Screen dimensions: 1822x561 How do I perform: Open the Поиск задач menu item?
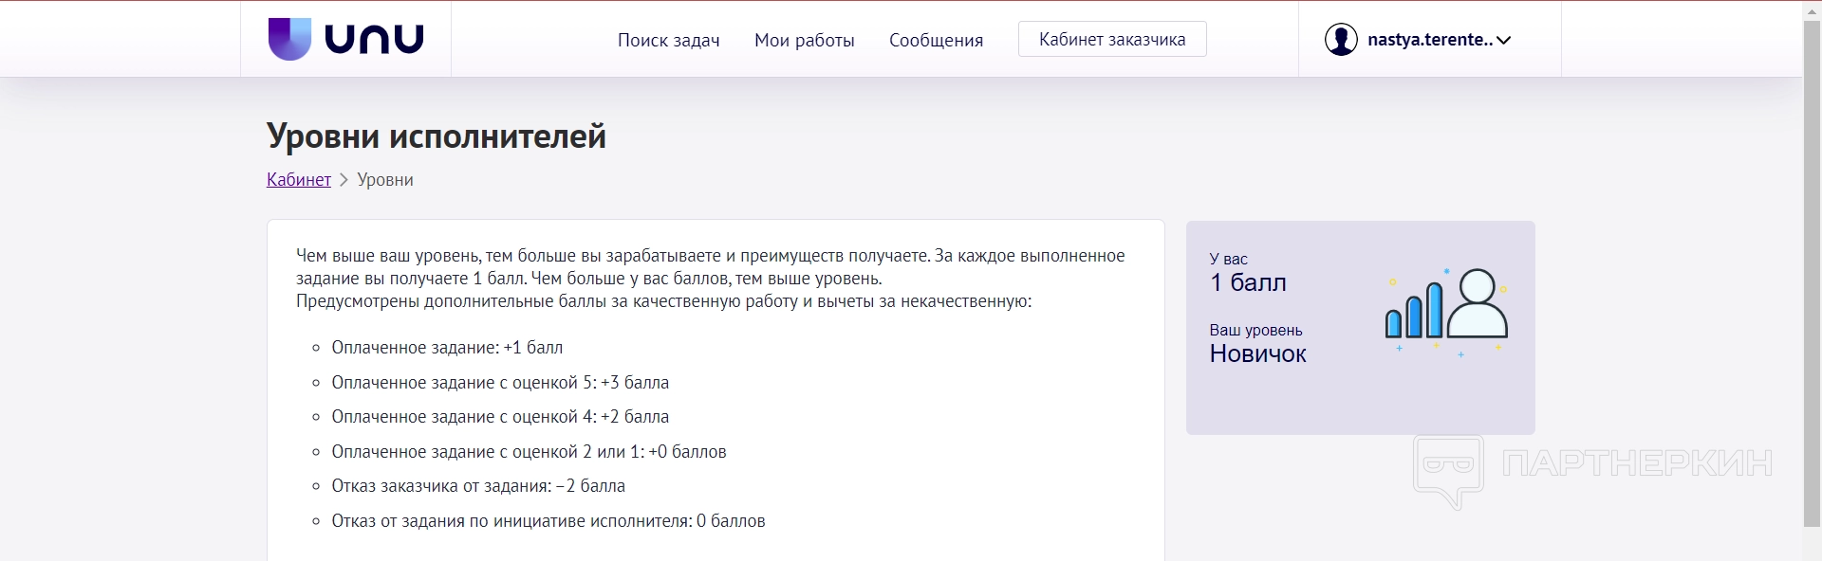(668, 40)
